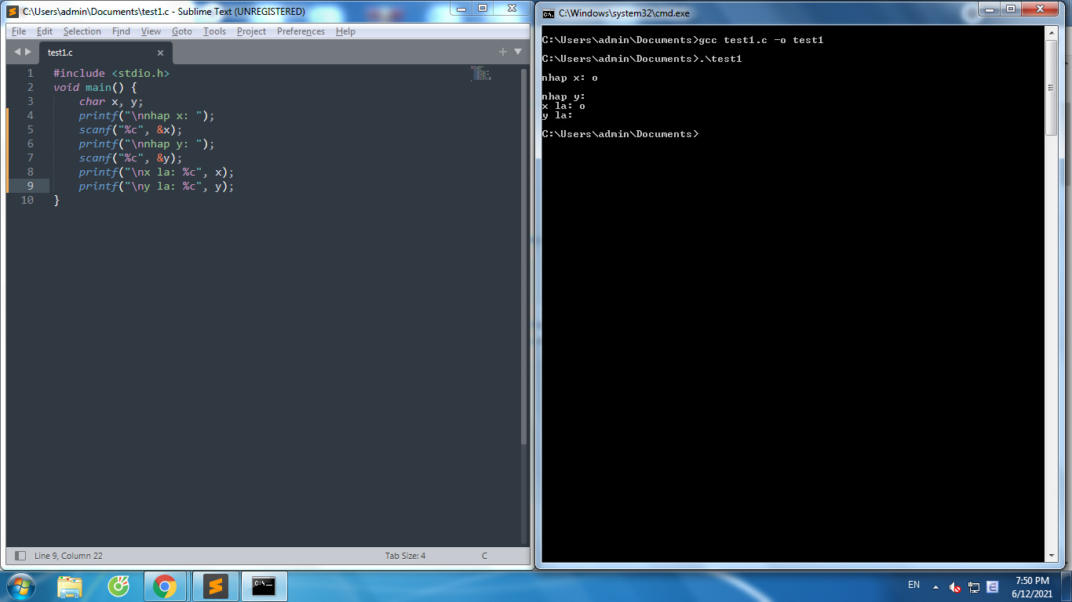Add a new tab with plus icon
Viewport: 1072px width, 602px height.
[x=503, y=52]
